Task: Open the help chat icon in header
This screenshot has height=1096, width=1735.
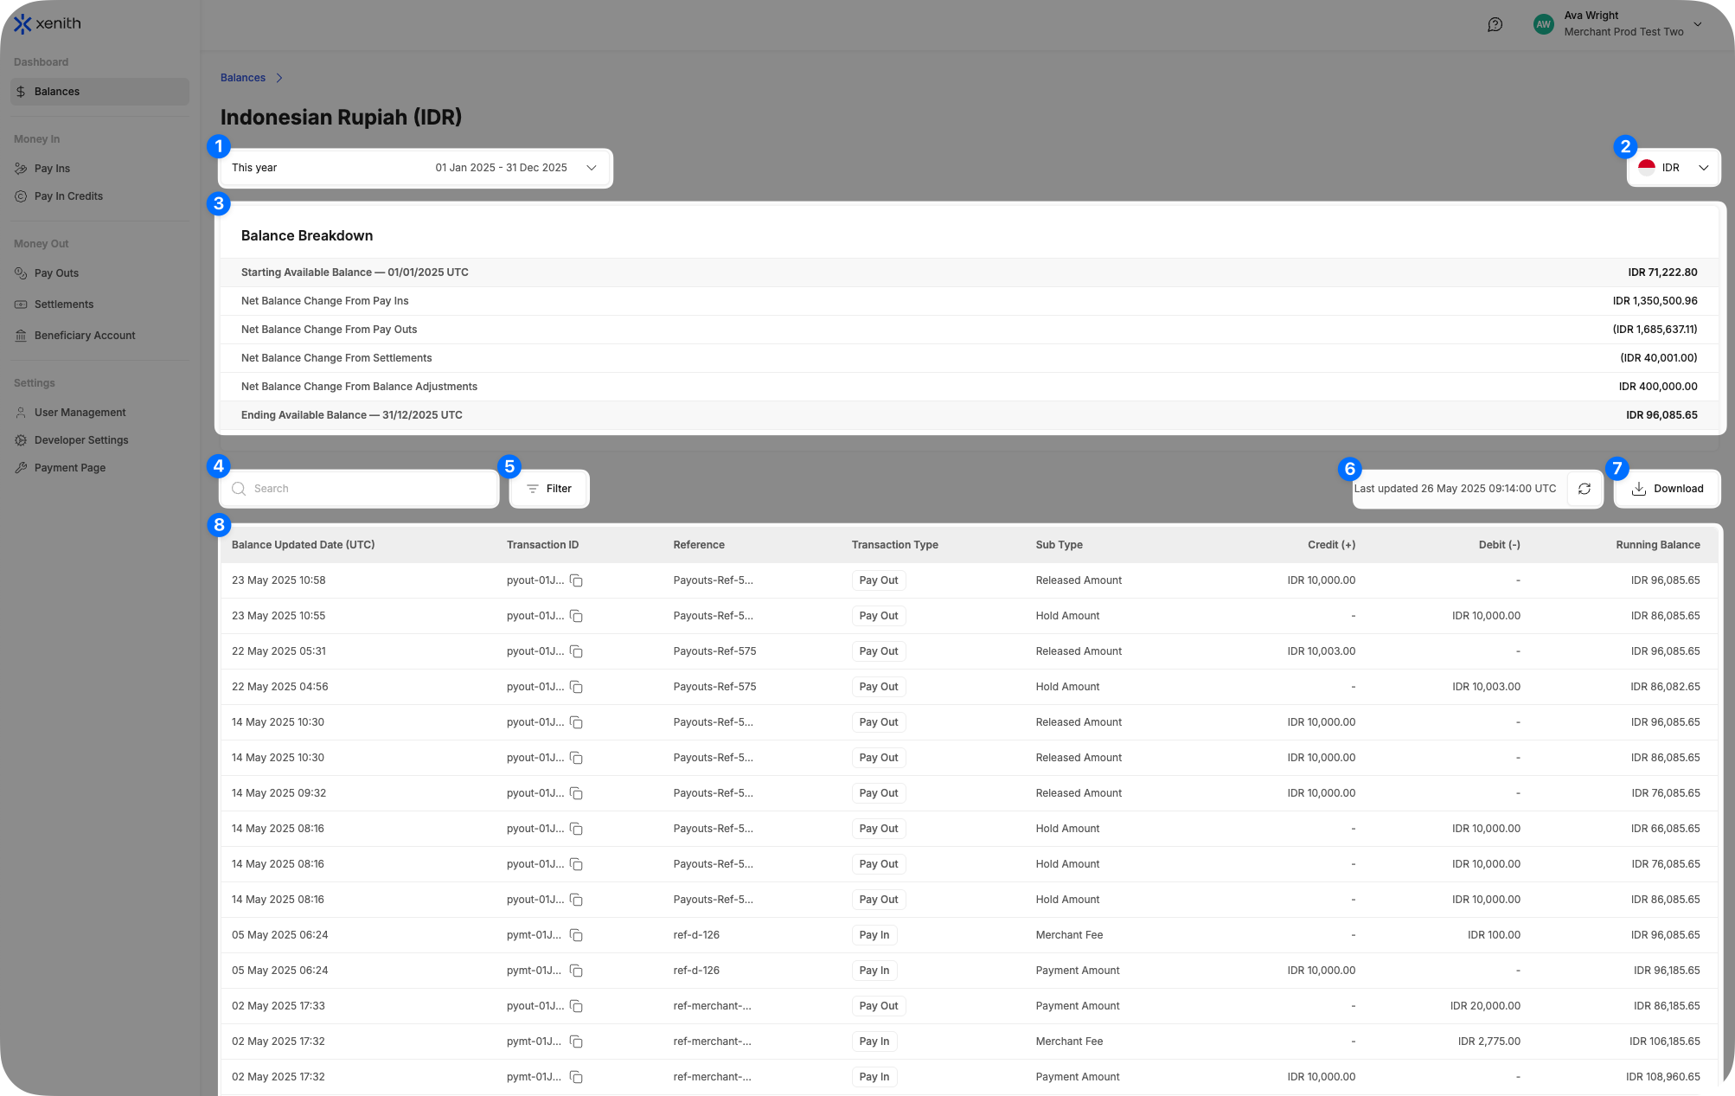Action: (x=1495, y=24)
